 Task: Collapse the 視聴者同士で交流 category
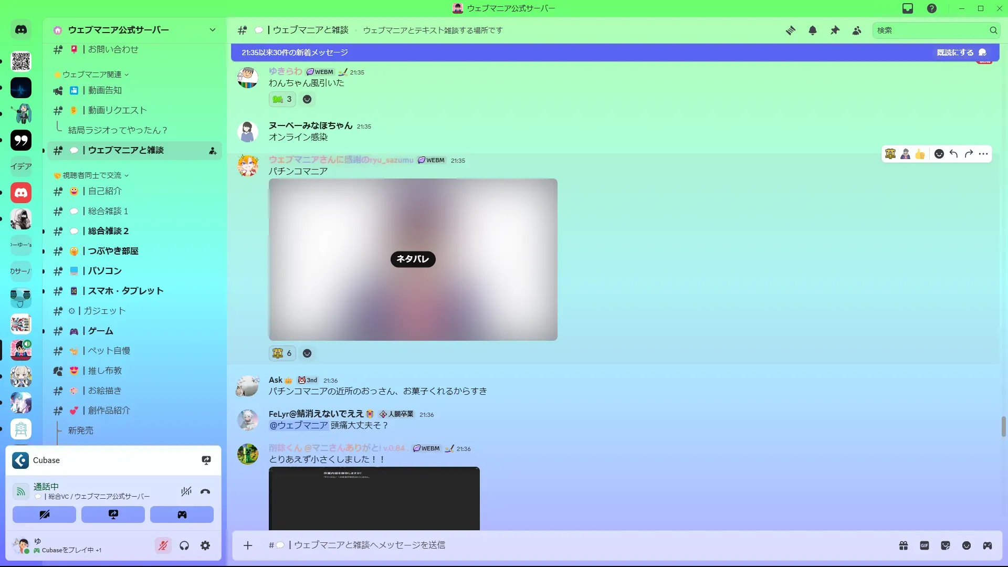pyautogui.click(x=92, y=175)
